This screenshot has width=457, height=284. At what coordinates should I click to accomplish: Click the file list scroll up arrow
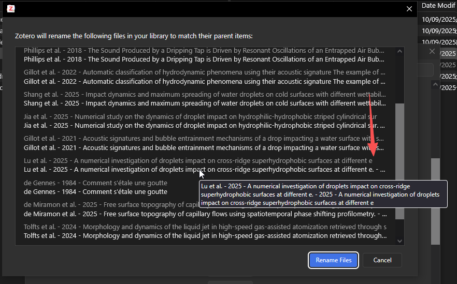[399, 51]
